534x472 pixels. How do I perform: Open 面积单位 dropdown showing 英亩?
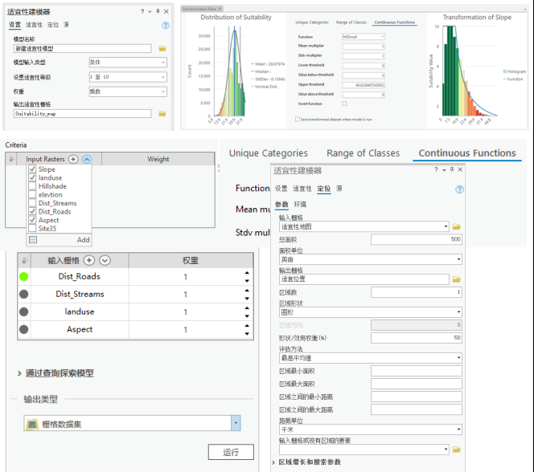coord(370,259)
